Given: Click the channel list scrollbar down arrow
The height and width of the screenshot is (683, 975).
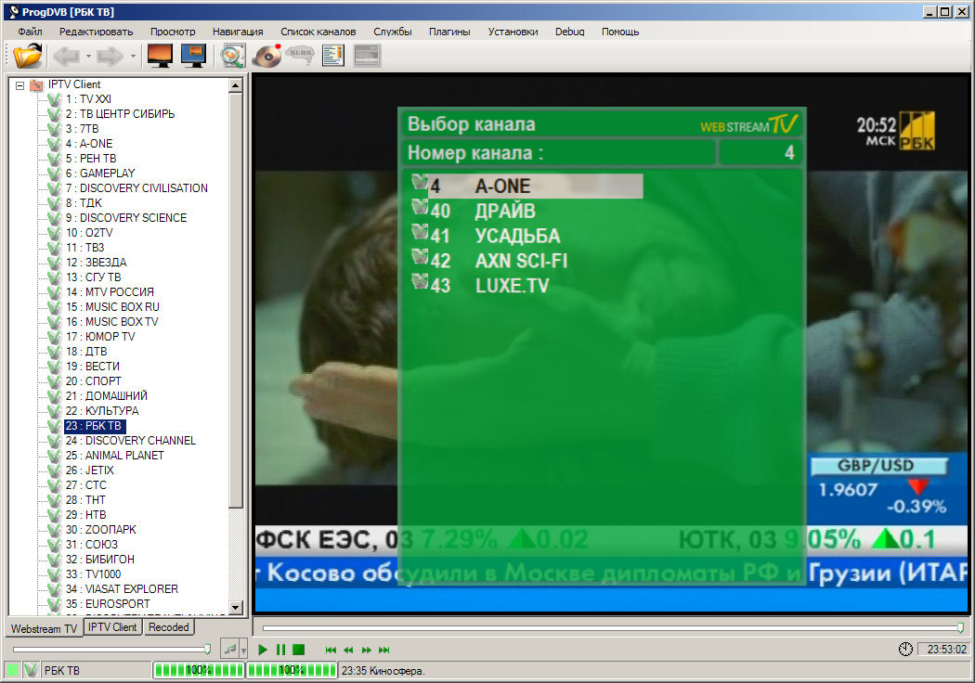Looking at the screenshot, I should click(x=236, y=607).
